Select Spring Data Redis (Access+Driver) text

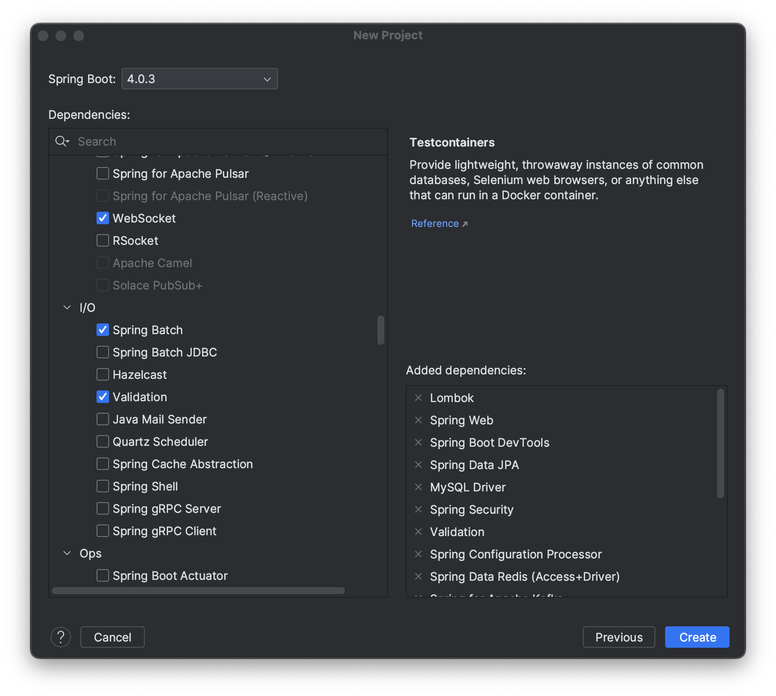tap(525, 576)
